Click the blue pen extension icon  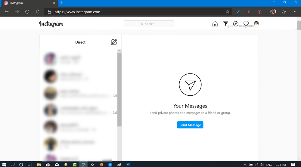click(239, 12)
